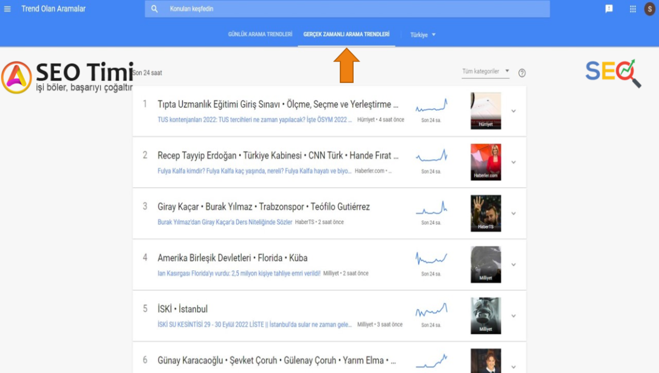Click Tıpta Uzmanlık Eğitimi trend title
This screenshot has width=659, height=373.
click(278, 104)
